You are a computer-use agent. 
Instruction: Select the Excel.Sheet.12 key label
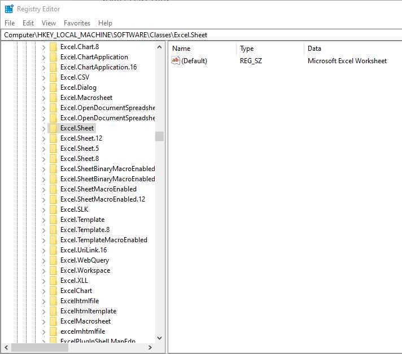(81, 138)
